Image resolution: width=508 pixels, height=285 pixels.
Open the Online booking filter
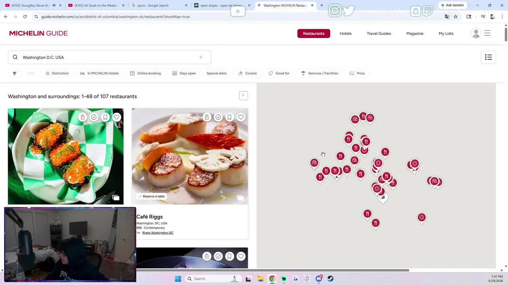pyautogui.click(x=145, y=73)
